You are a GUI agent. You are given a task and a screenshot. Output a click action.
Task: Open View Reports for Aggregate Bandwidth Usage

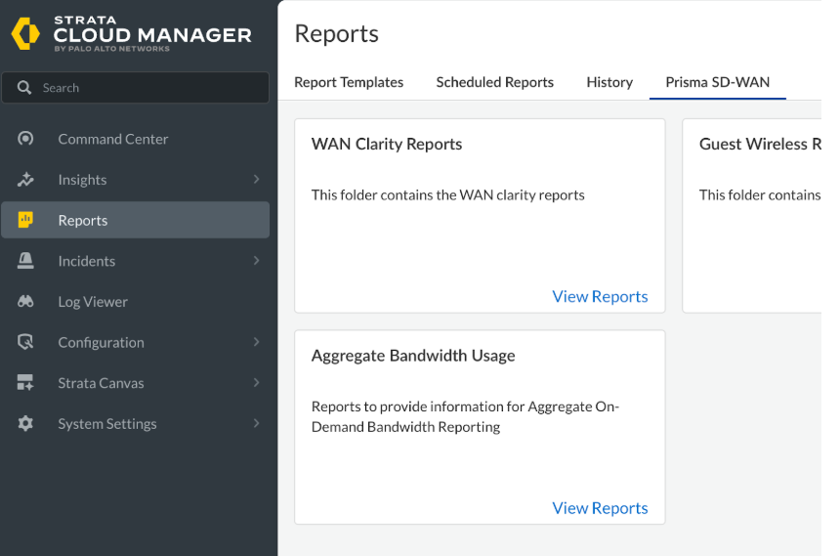tap(600, 508)
